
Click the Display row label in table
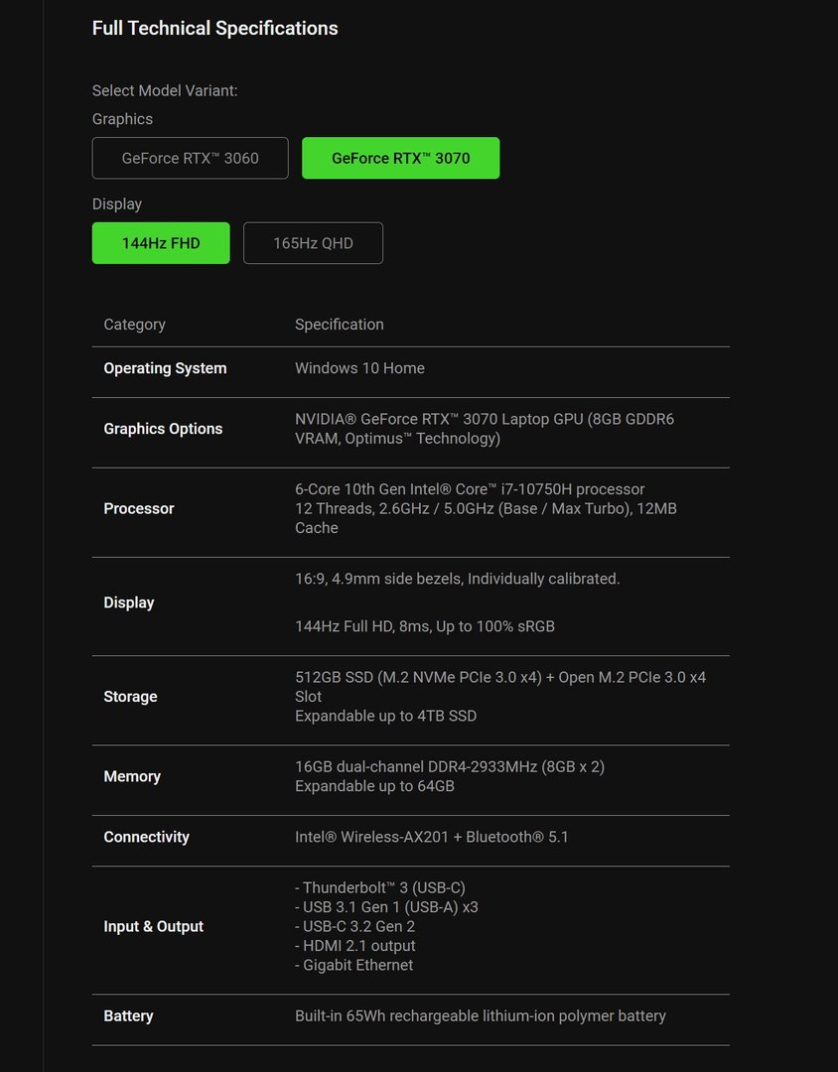pyautogui.click(x=129, y=603)
